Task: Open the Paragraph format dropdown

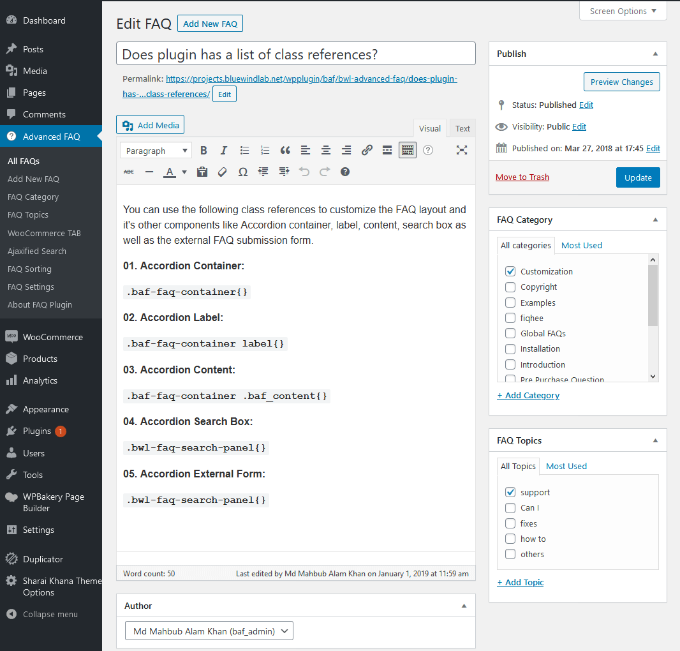Action: (156, 151)
